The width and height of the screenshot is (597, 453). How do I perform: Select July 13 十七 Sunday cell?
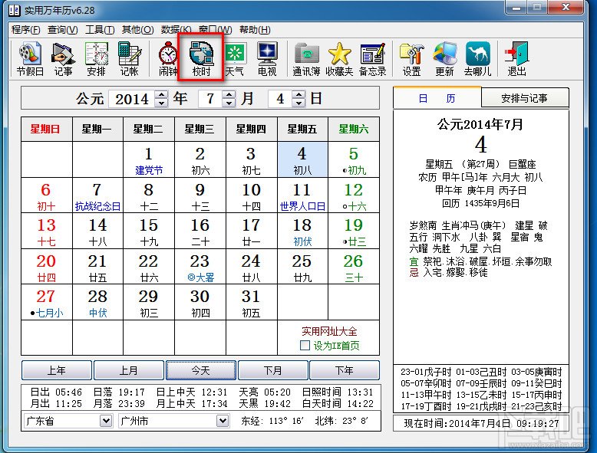pyautogui.click(x=47, y=231)
